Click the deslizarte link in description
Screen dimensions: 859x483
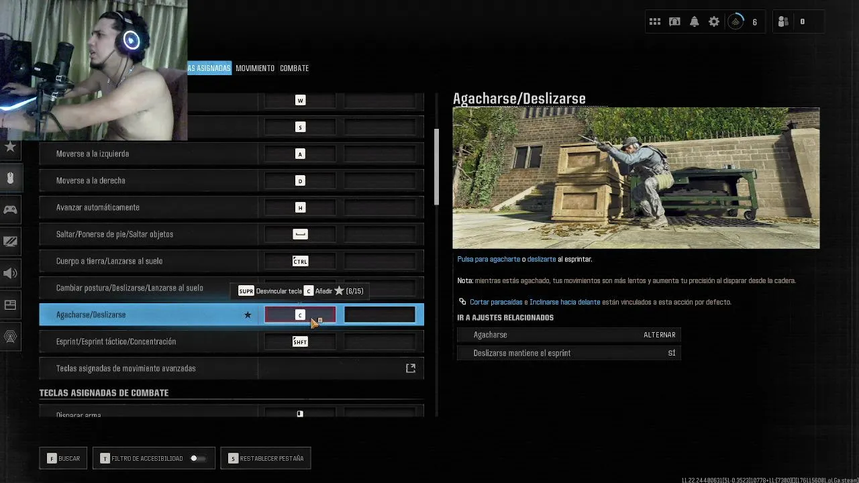point(542,259)
